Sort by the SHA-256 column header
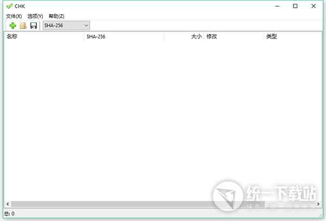This screenshot has width=326, height=221. (x=124, y=36)
